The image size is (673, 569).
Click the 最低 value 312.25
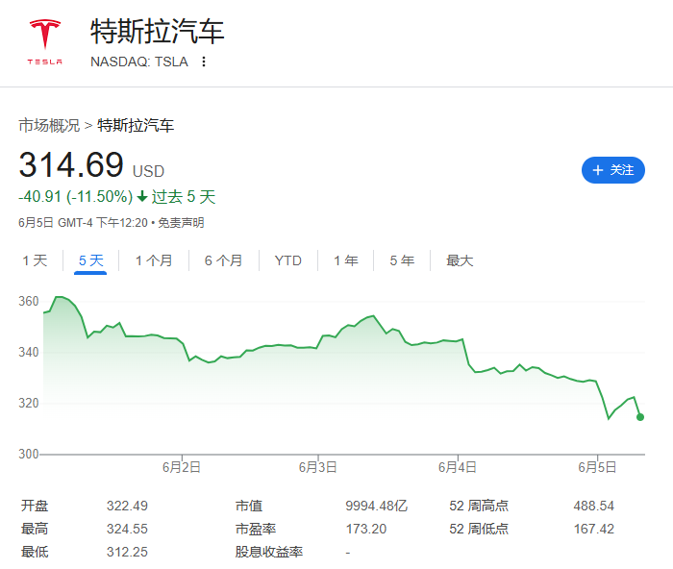(x=127, y=552)
